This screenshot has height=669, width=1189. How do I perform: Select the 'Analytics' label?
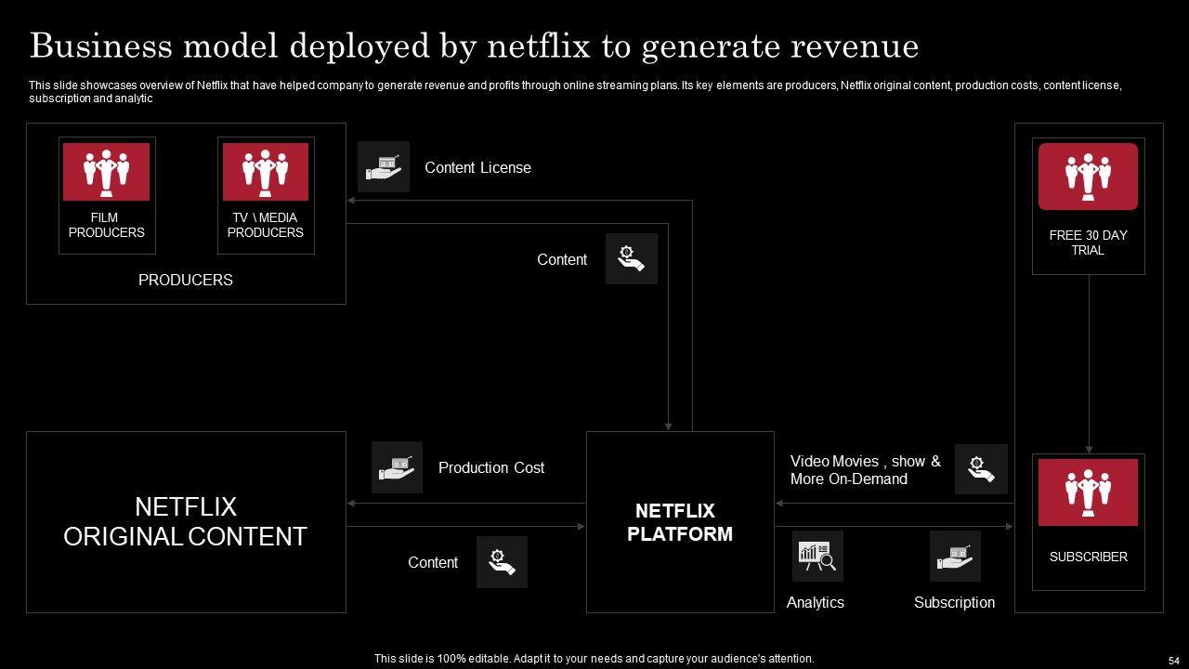(816, 602)
